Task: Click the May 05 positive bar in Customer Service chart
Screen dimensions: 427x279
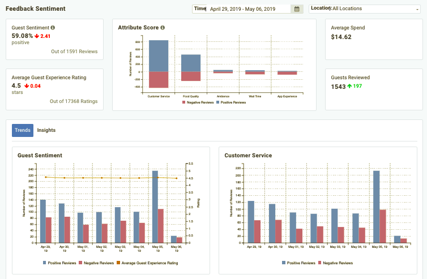Action: (377, 207)
